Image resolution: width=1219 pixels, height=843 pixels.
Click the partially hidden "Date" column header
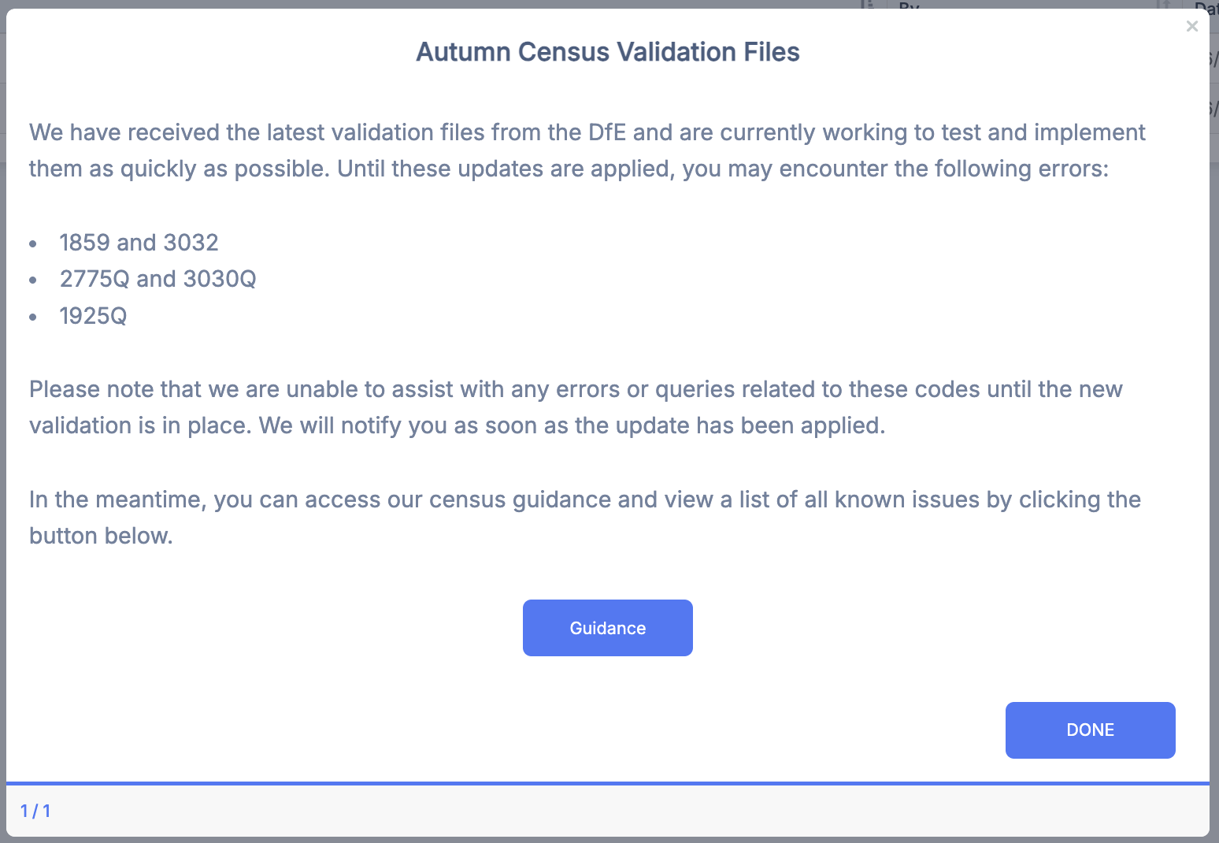click(1206, 6)
